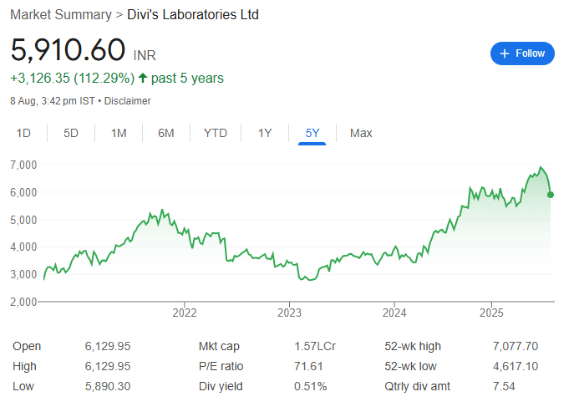Click the Mkt cap label
This screenshot has width=579, height=407.
pyautogui.click(x=219, y=347)
